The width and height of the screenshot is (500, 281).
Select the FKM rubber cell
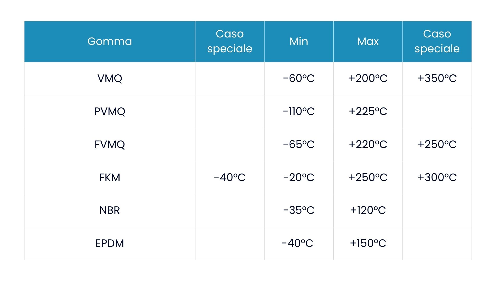click(110, 177)
